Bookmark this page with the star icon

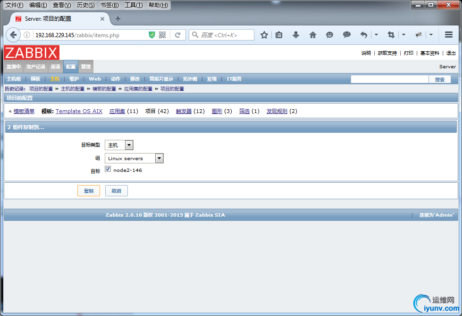(264, 35)
